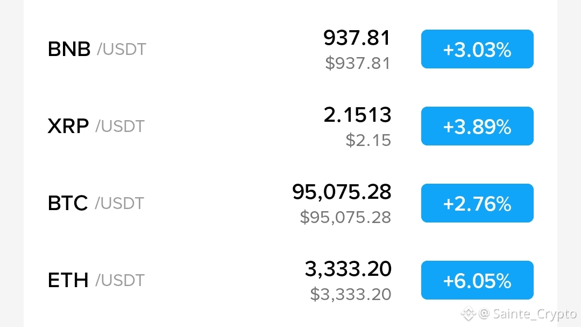Open the BNB pair name
The width and height of the screenshot is (581, 327).
click(x=97, y=49)
